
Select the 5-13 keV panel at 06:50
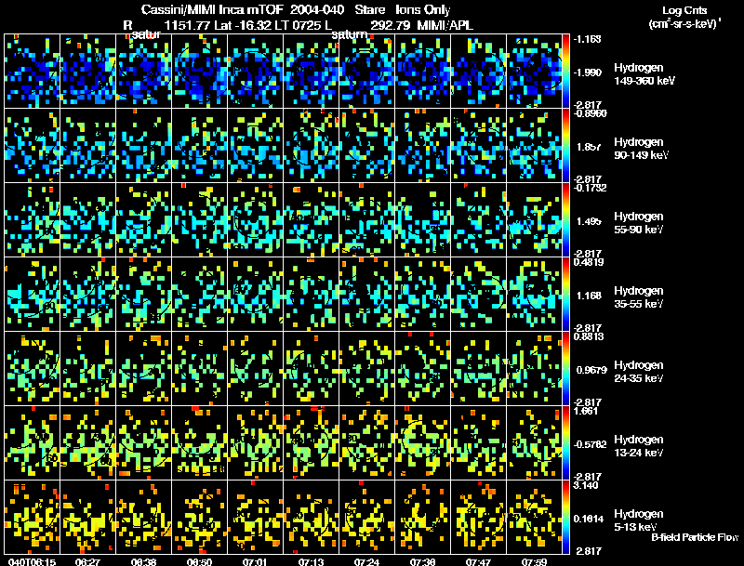(x=200, y=517)
